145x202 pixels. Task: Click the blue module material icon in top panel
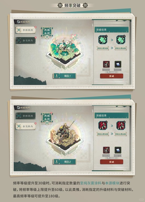tap(118, 64)
